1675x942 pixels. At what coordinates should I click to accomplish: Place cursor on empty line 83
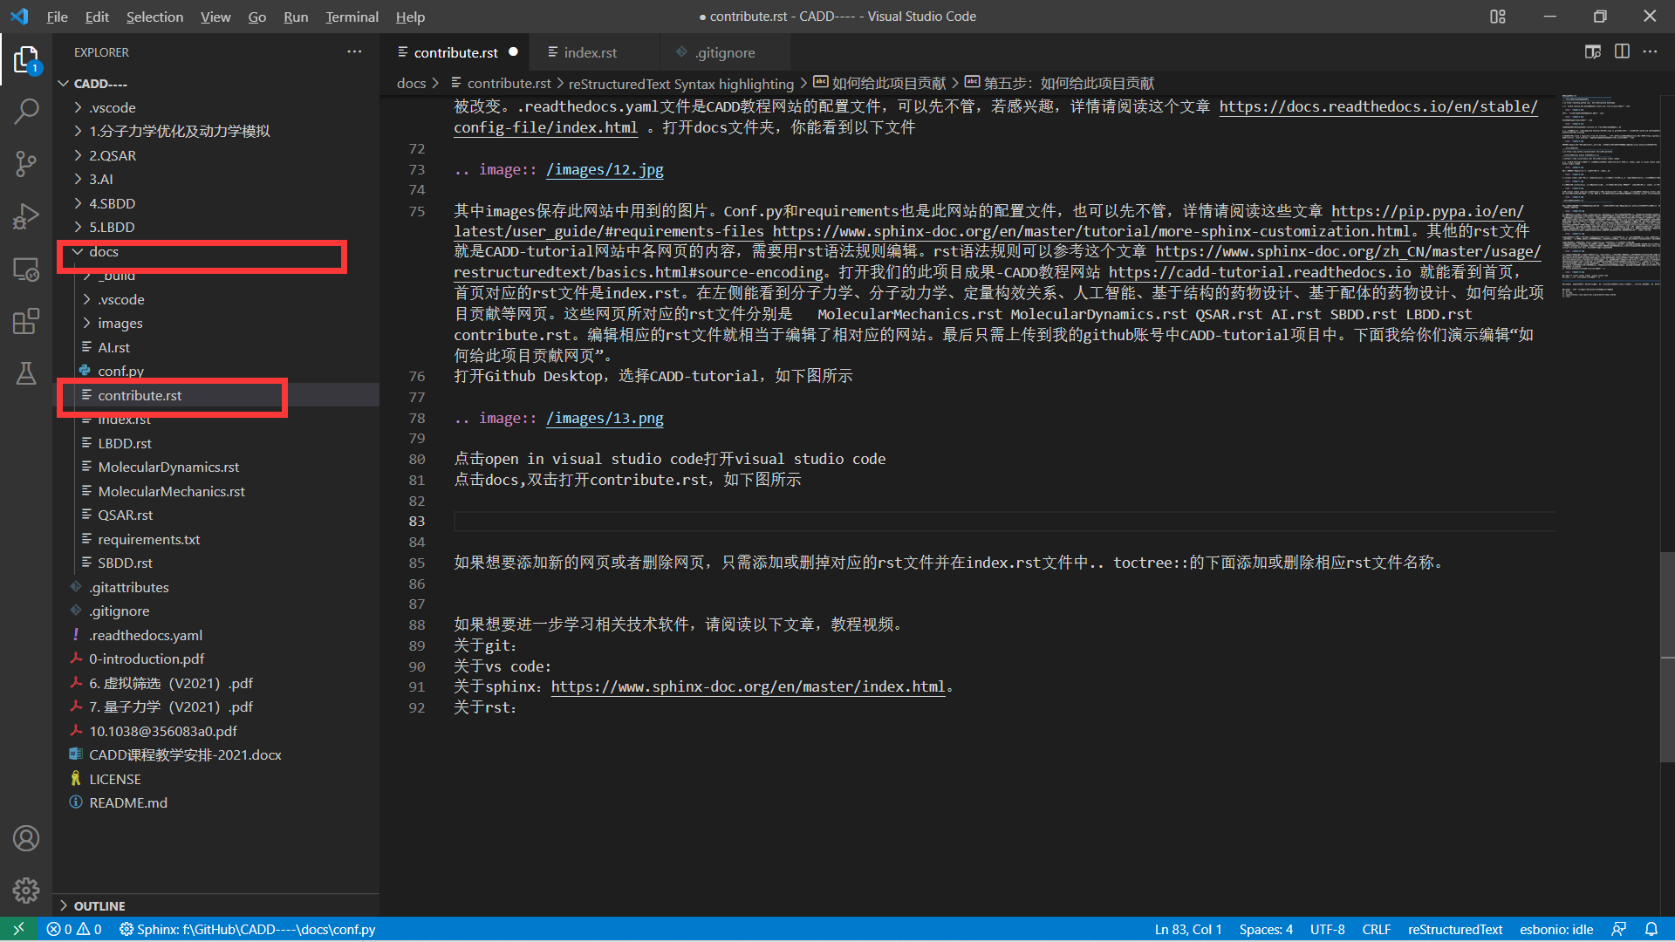(1003, 521)
